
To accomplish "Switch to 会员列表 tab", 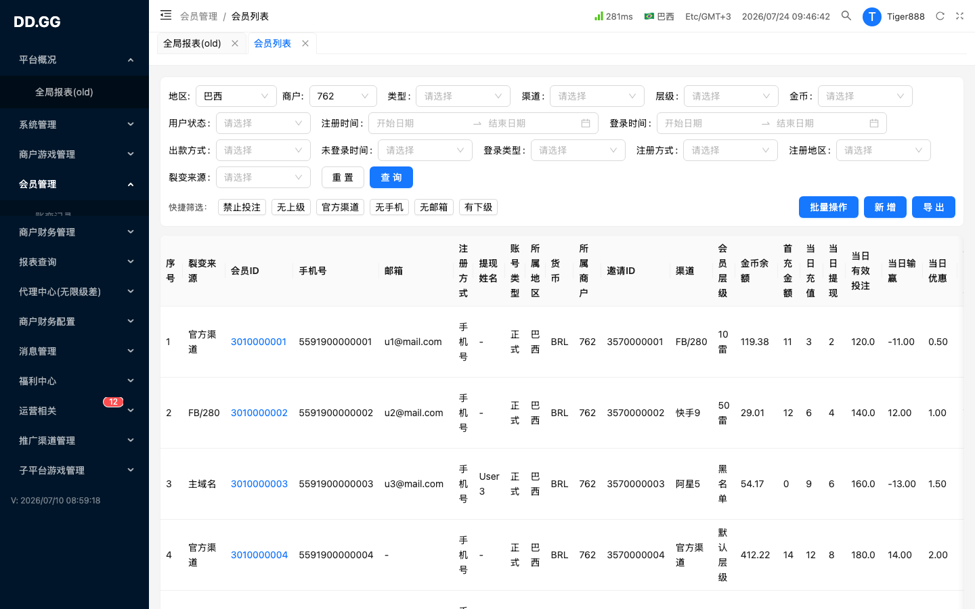I will click(x=272, y=43).
